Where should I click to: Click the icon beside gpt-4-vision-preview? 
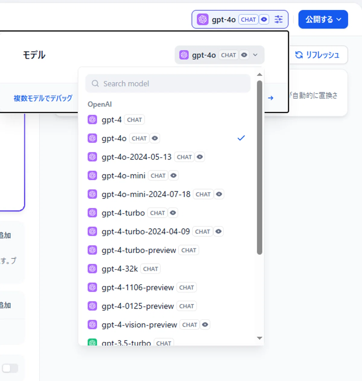(92, 325)
